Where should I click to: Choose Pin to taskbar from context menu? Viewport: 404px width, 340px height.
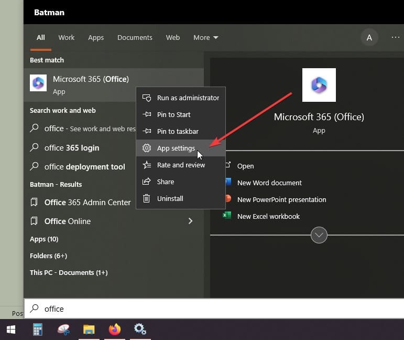181,131
